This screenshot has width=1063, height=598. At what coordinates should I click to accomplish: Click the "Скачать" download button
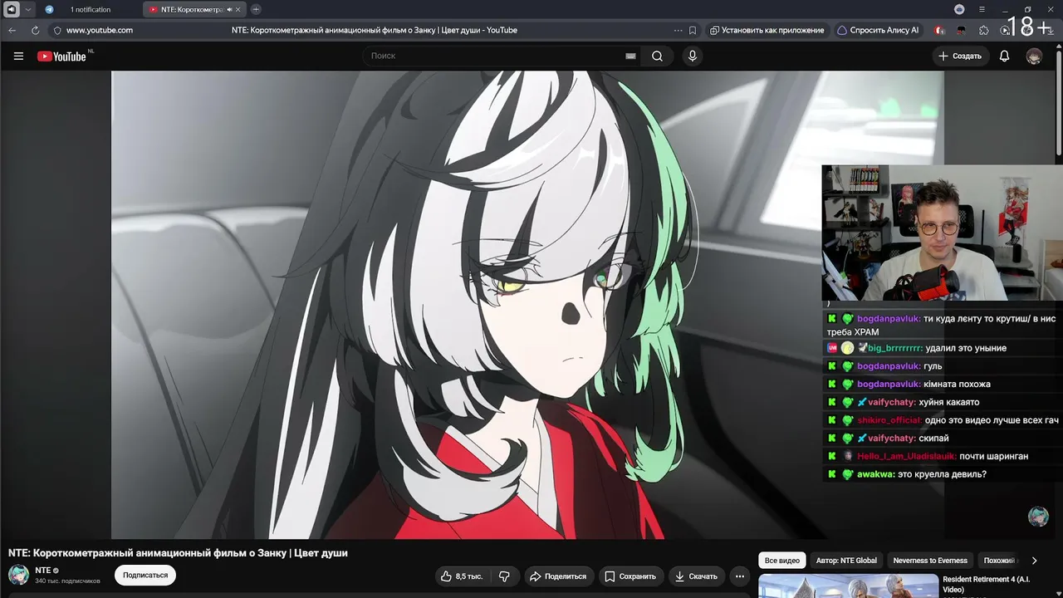pos(696,576)
